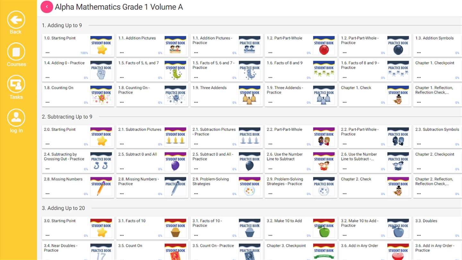Open the 2.0 Starting Point star thumbnail
462x260 pixels.
[101, 137]
